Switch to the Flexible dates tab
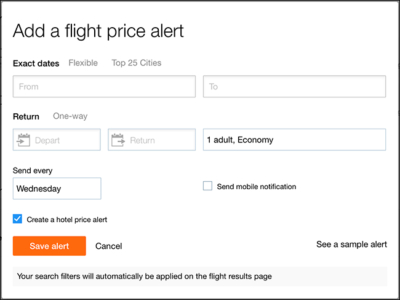The width and height of the screenshot is (400, 300). 83,63
